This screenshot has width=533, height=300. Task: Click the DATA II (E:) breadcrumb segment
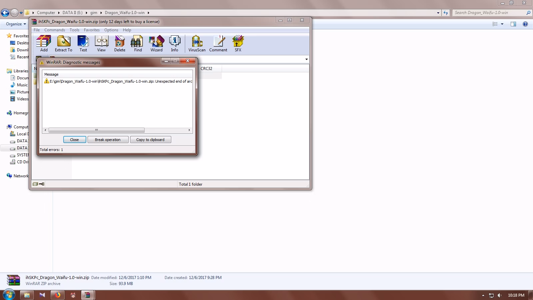coord(73,13)
